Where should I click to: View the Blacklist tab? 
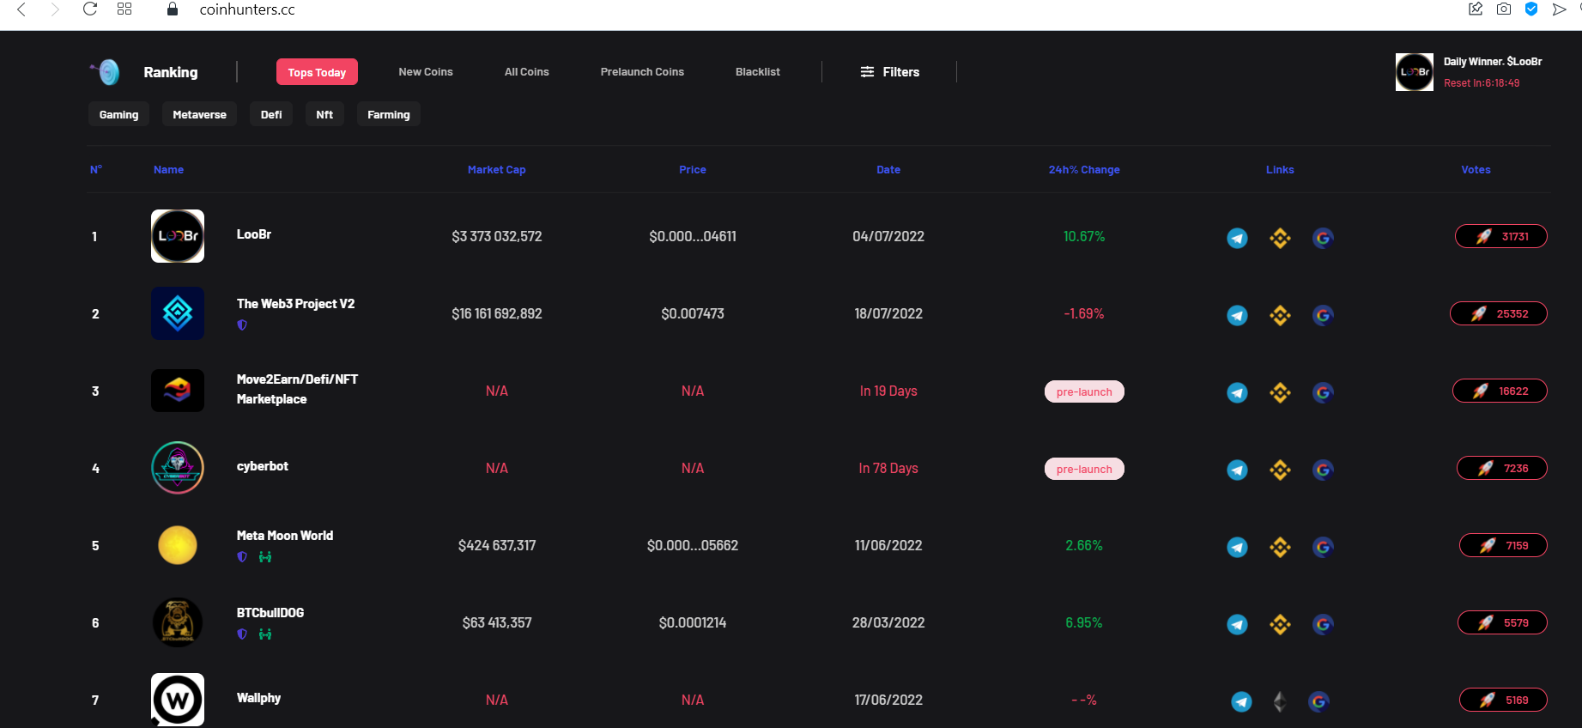tap(758, 72)
